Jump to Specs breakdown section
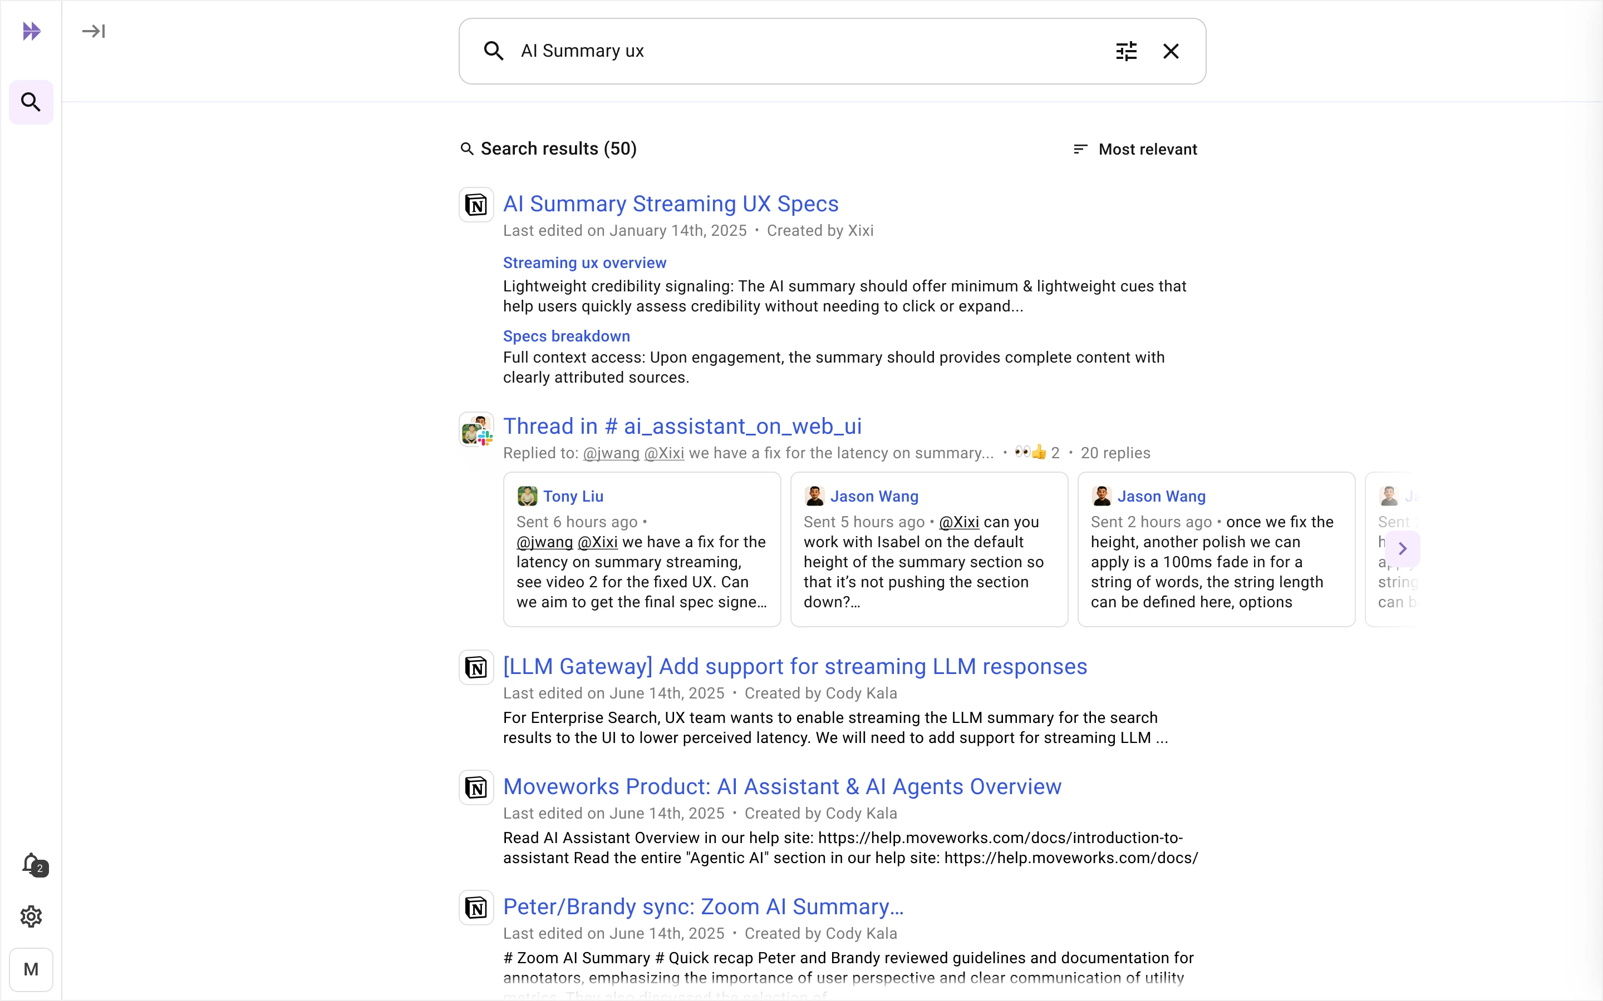The width and height of the screenshot is (1603, 1001). (567, 336)
